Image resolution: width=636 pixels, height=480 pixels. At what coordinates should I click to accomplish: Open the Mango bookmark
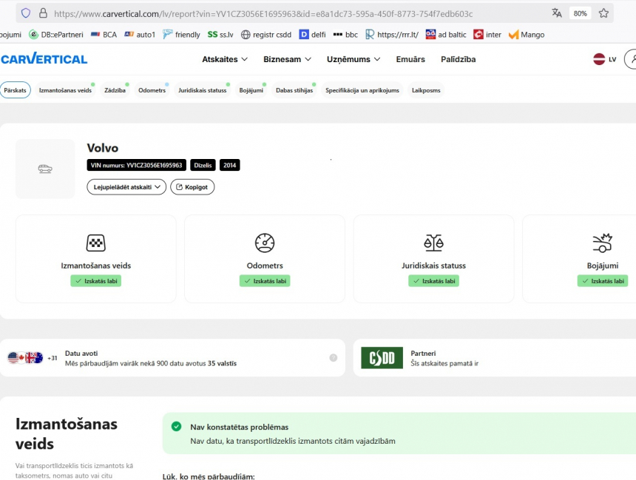[x=527, y=35]
